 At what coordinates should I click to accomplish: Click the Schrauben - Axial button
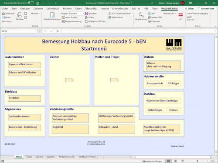click(x=116, y=129)
